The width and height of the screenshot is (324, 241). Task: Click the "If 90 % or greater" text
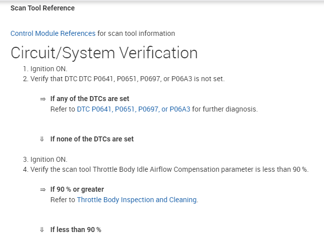[x=77, y=190]
